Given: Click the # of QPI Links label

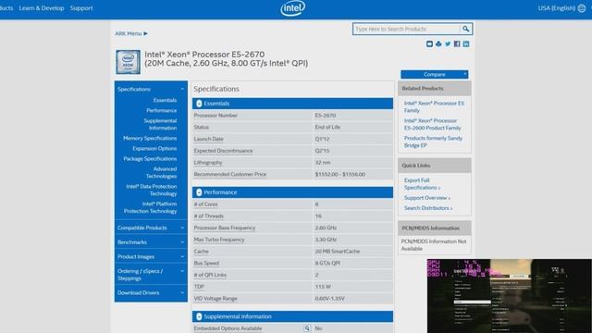Looking at the screenshot, I should (210, 275).
